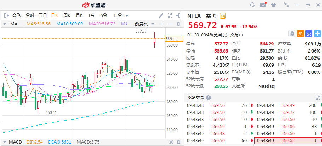This screenshot has height=146, width=322.
Task: Click the 买 buy button
Action: point(300,34)
